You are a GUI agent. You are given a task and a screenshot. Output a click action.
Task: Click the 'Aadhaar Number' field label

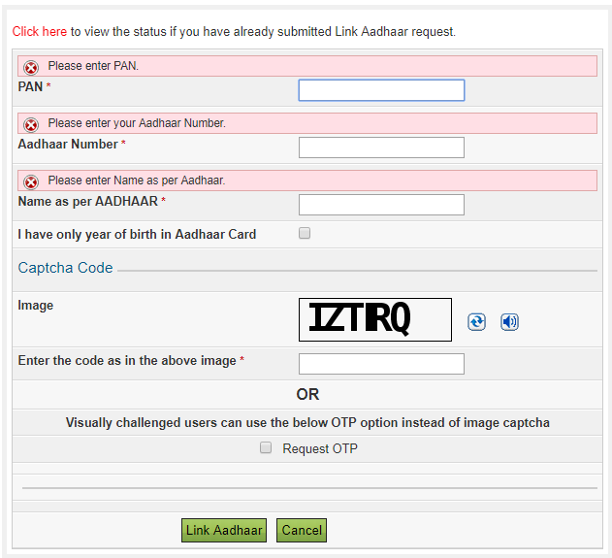coord(68,144)
